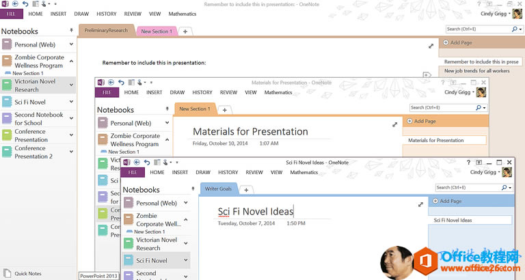Switch to pink New Section 1 tab in main window

click(x=157, y=31)
